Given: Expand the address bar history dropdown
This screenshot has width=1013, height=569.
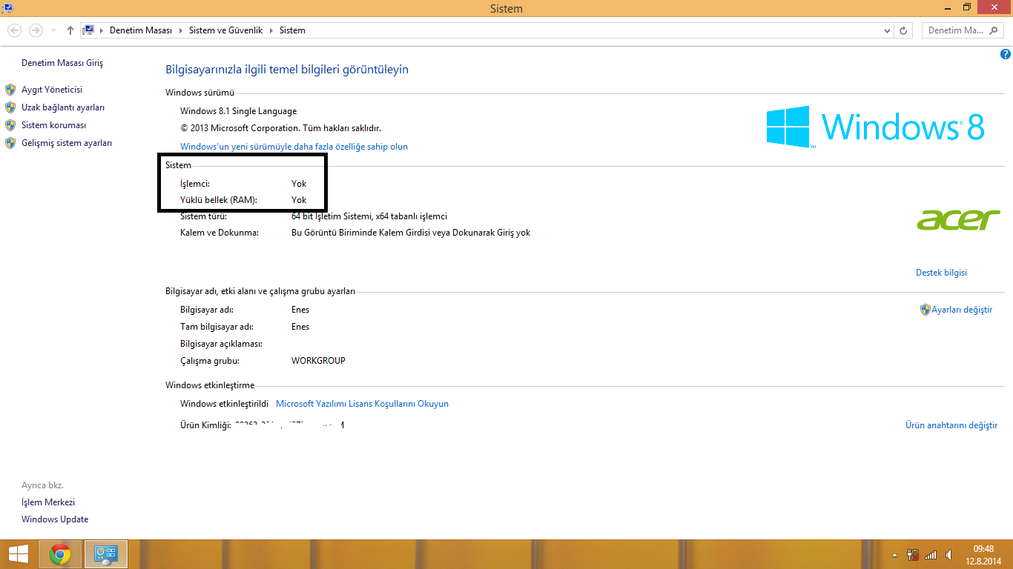Looking at the screenshot, I should [888, 31].
